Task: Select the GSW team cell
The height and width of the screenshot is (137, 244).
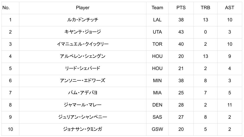Action: [x=157, y=129]
